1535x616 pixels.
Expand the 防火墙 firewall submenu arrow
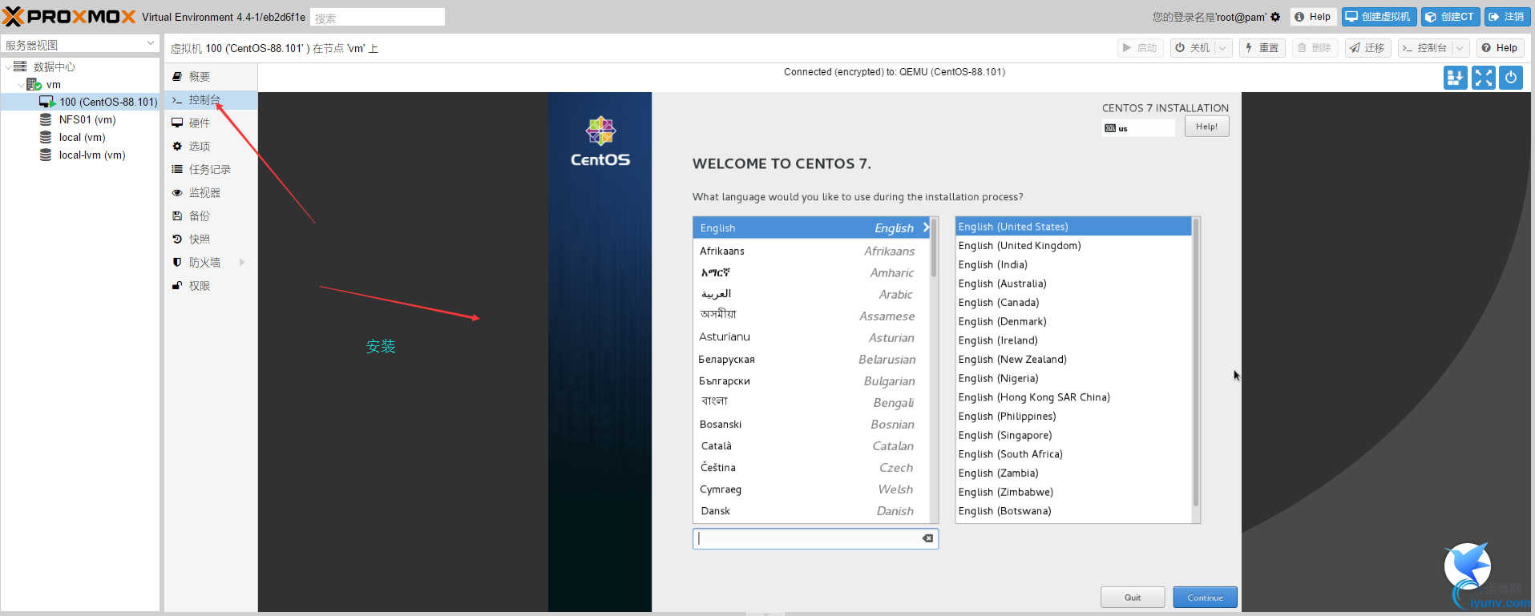(242, 262)
